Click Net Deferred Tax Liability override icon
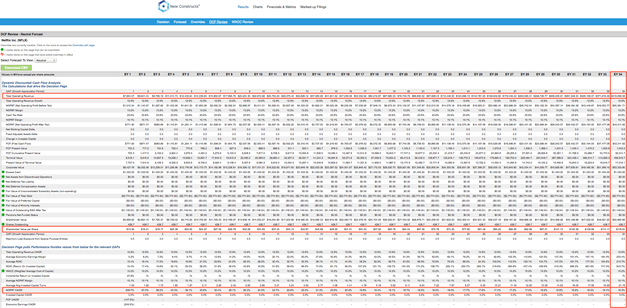This screenshot has width=627, height=308. (3, 182)
